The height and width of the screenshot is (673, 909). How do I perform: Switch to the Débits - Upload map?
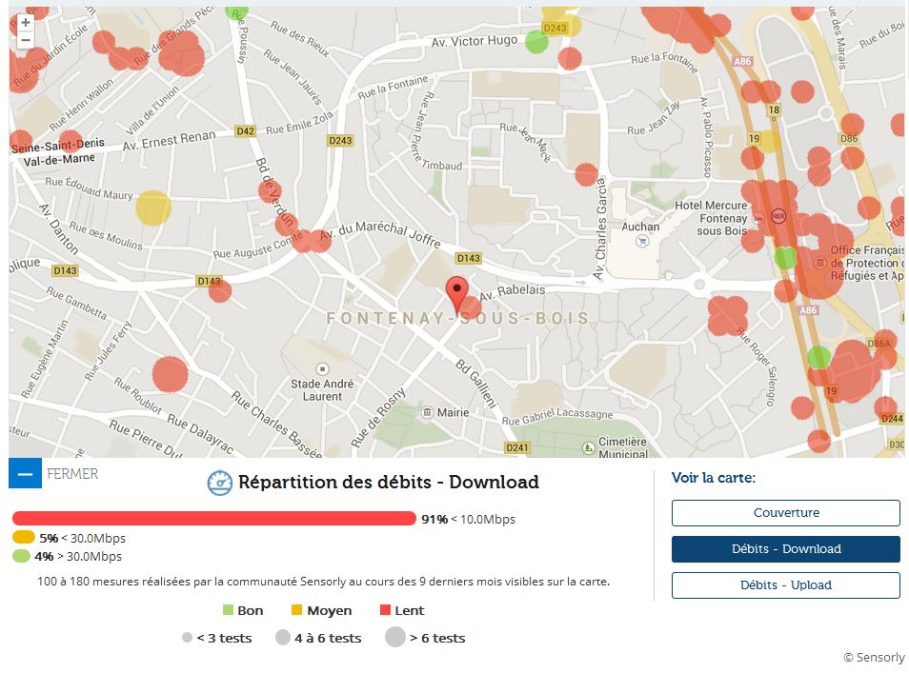pos(785,585)
